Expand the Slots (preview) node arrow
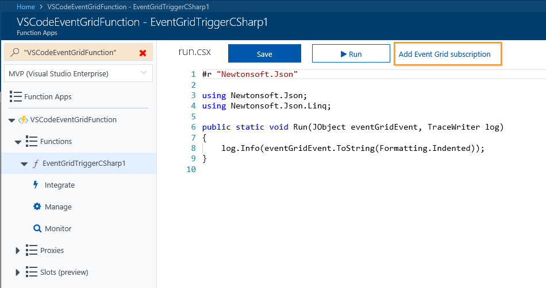The width and height of the screenshot is (546, 288). tap(18, 272)
